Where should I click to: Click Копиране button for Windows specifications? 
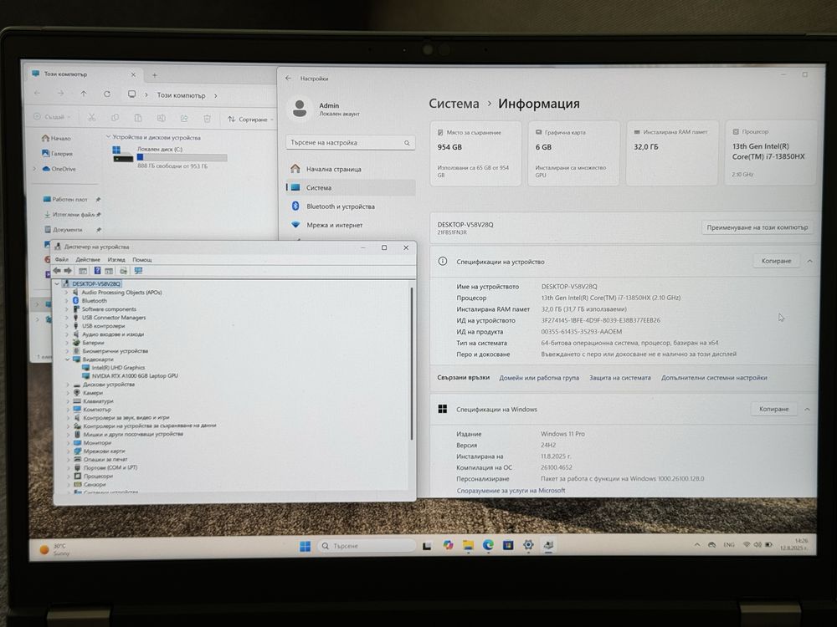pyautogui.click(x=773, y=409)
